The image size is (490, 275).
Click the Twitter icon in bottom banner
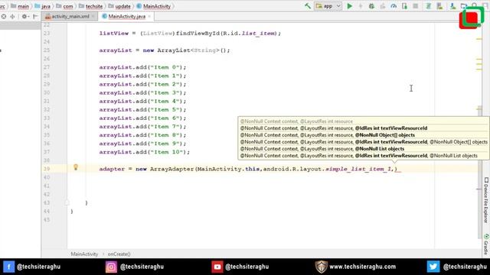[433, 267]
